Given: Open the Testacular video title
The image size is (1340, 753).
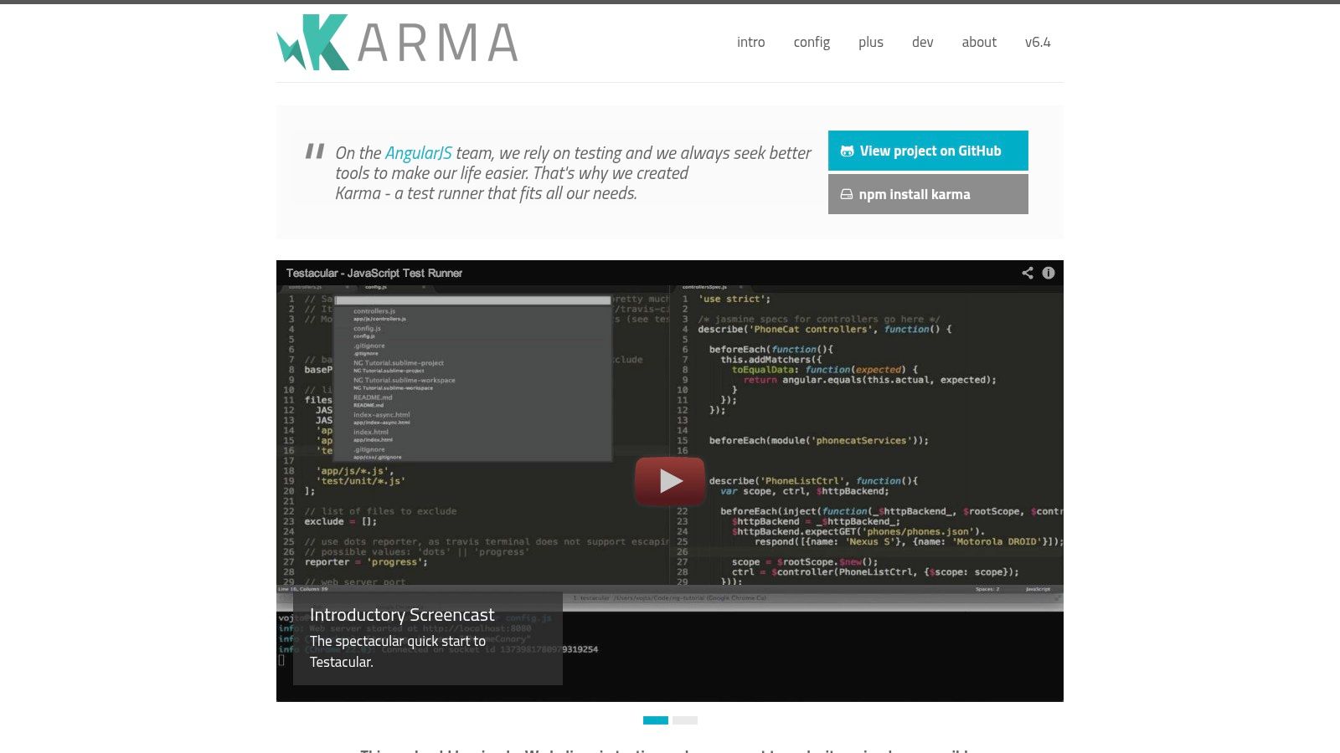Looking at the screenshot, I should pos(374,273).
